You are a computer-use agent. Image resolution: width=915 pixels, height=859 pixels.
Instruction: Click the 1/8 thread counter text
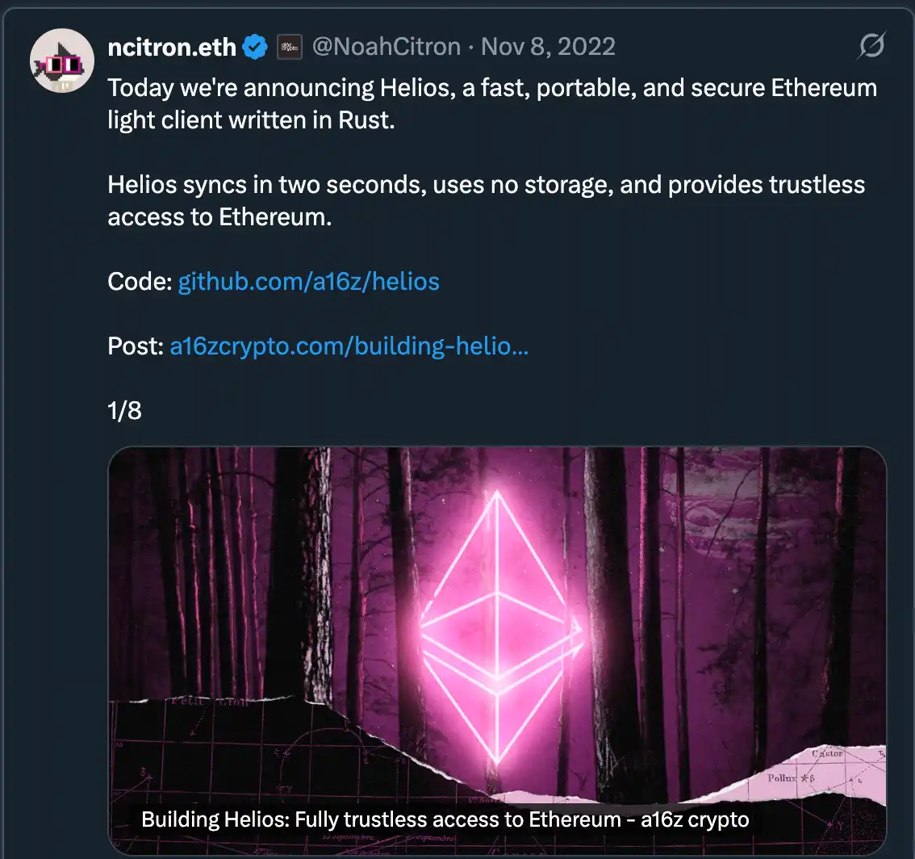pyautogui.click(x=123, y=410)
